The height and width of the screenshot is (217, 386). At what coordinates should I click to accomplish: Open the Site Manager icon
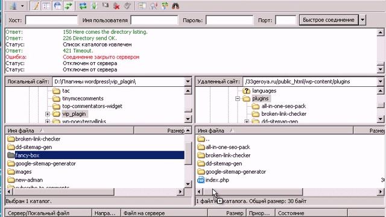[x=13, y=6]
